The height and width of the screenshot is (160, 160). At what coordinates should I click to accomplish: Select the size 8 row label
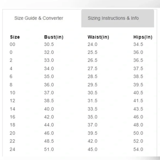coord(11,85)
